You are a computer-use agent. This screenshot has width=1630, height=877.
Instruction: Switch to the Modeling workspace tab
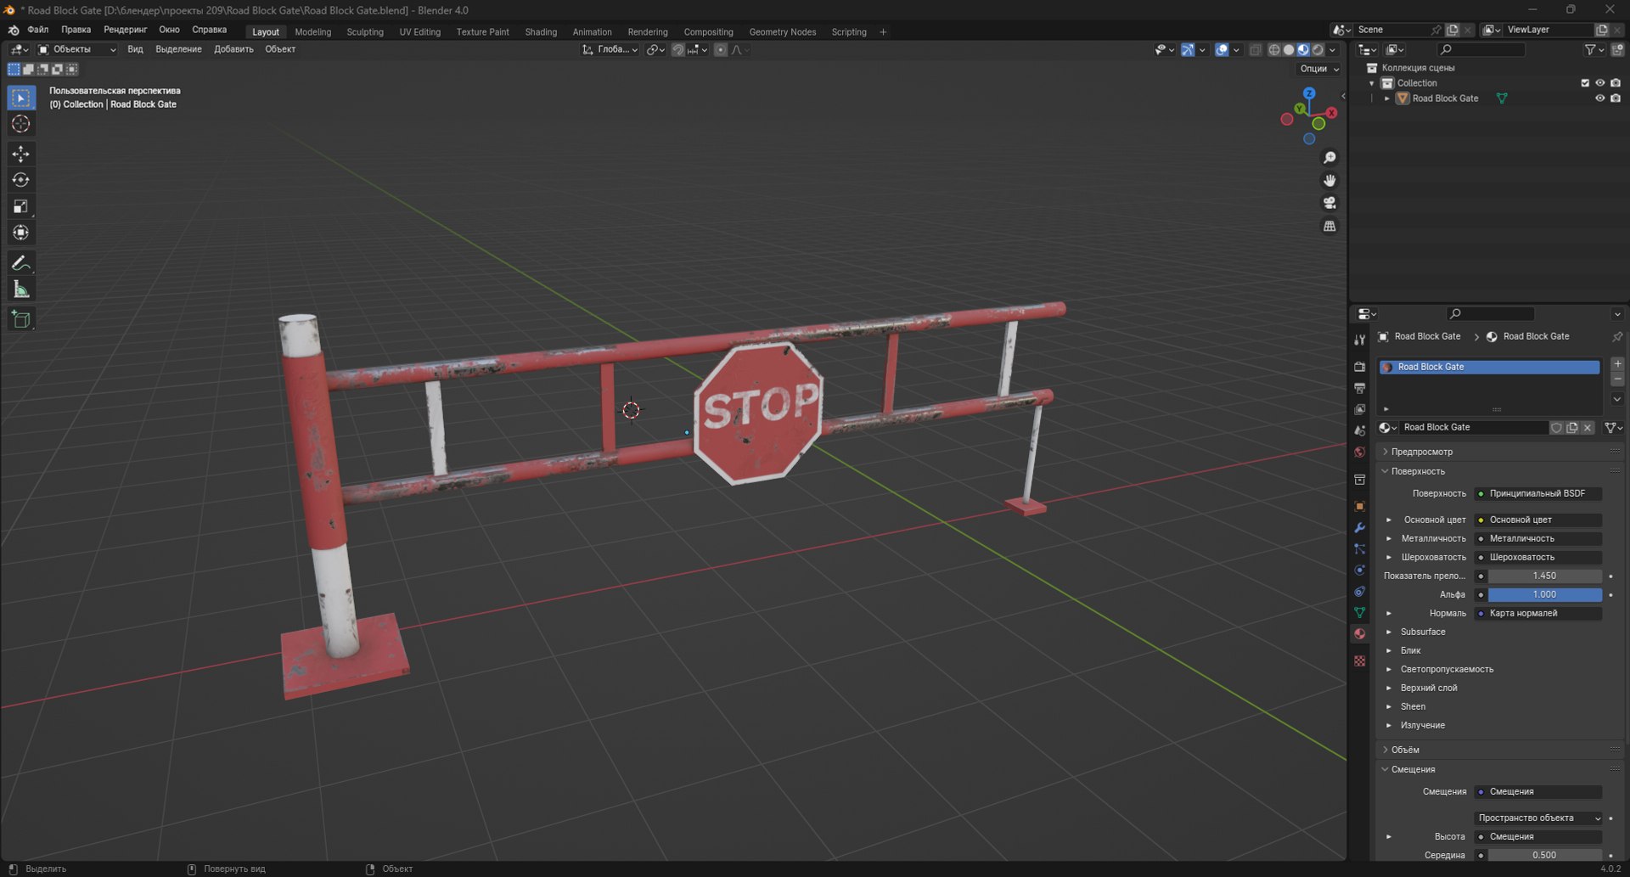tap(313, 32)
